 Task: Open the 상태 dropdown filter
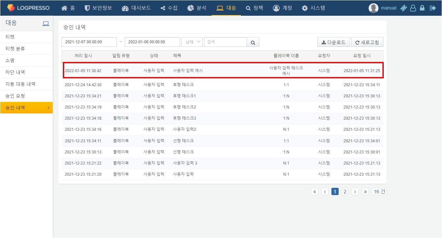coord(192,42)
